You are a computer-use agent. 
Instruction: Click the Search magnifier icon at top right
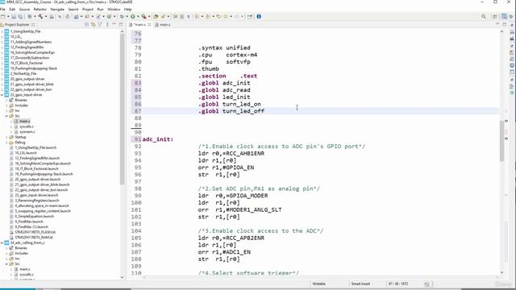point(484,16)
